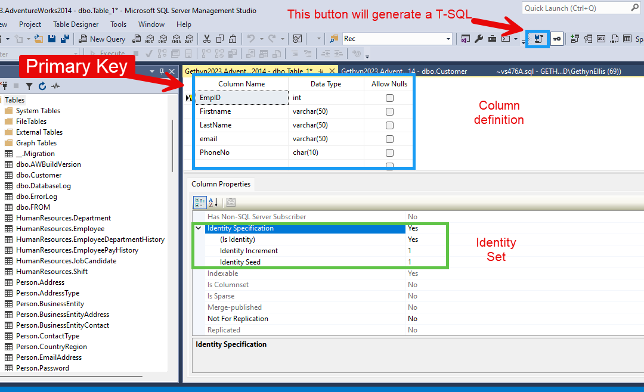Open the command window icon dropdown arrow
The width and height of the screenshot is (644, 392).
coord(515,39)
